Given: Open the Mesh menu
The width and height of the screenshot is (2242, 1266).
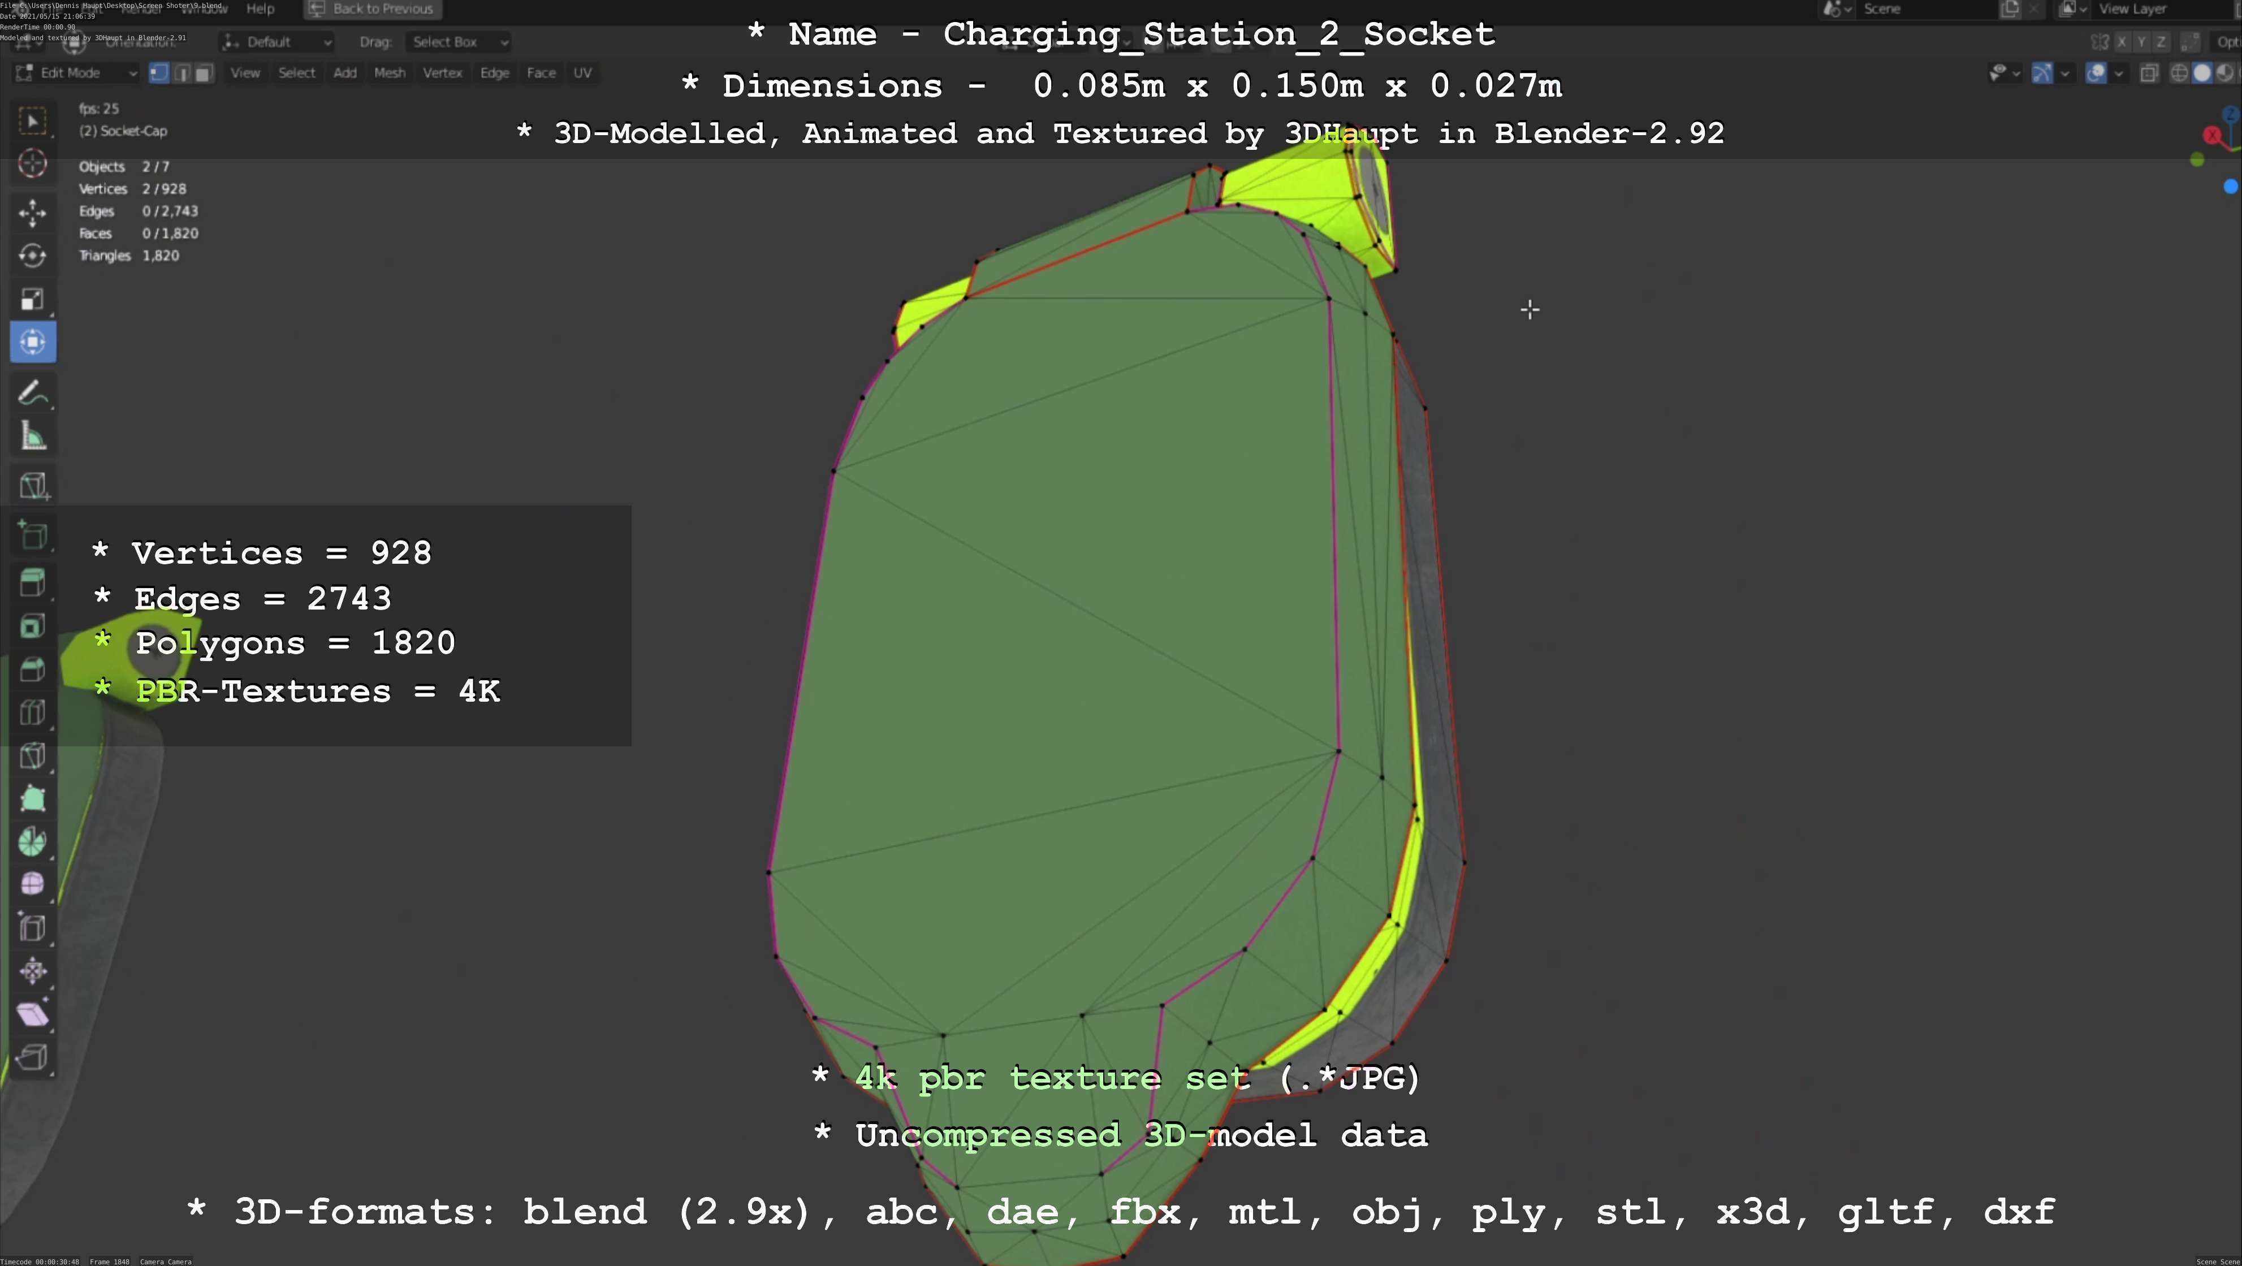Looking at the screenshot, I should coord(389,73).
